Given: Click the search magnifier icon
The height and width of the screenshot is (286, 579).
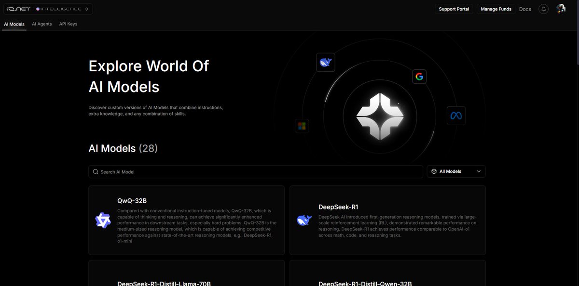Looking at the screenshot, I should coord(96,171).
